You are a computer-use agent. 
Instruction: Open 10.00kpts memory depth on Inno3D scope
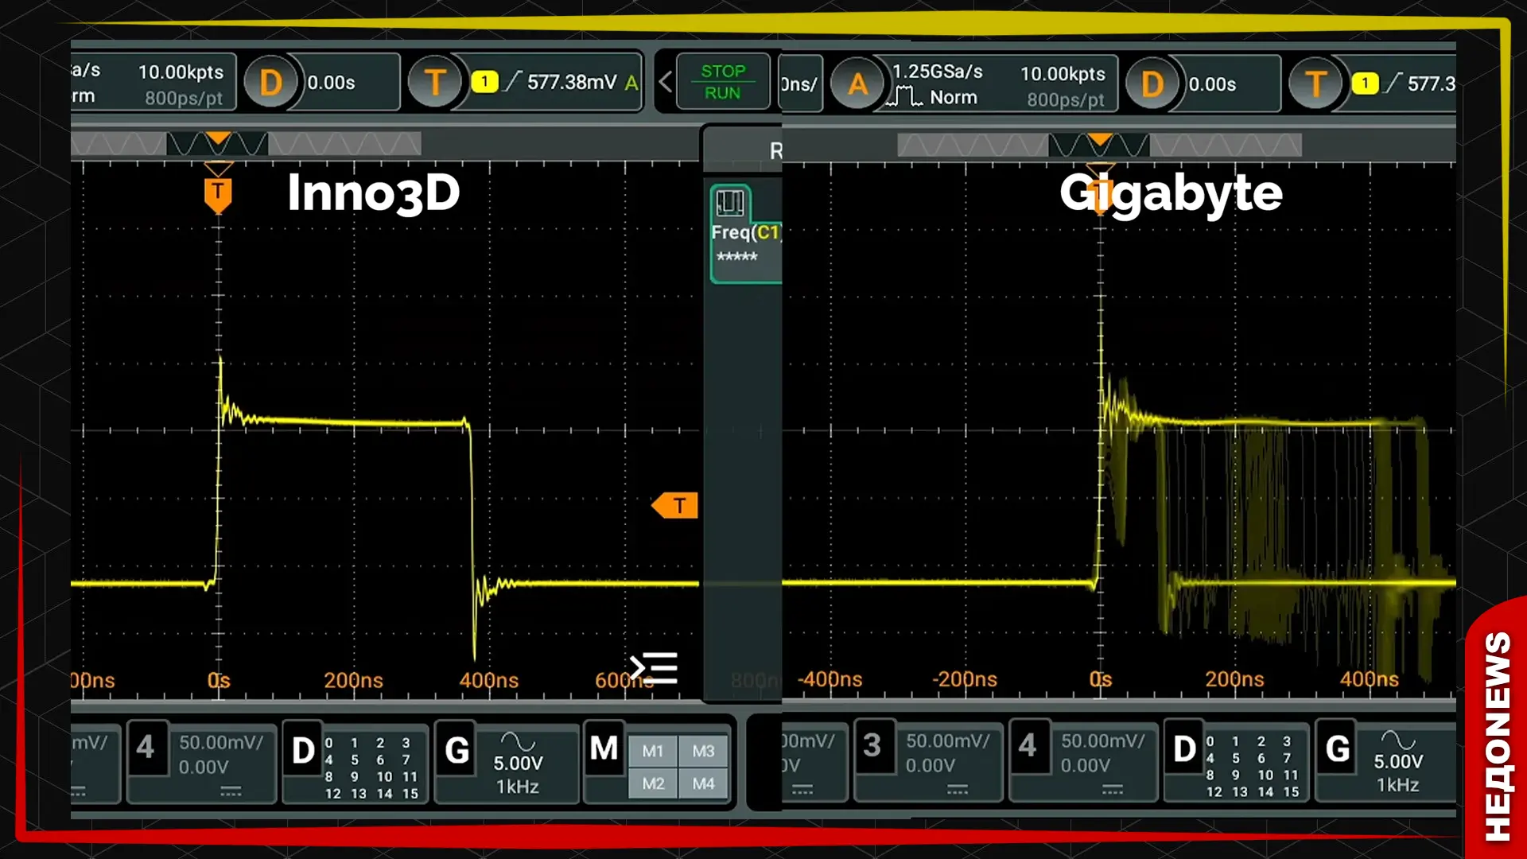[181, 72]
